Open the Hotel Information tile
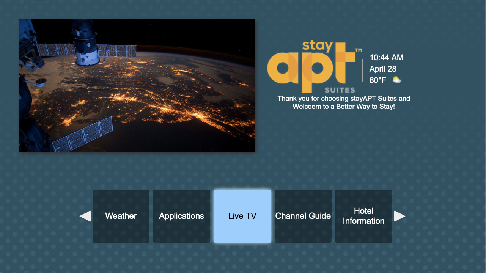The width and height of the screenshot is (486, 273). [x=364, y=216]
